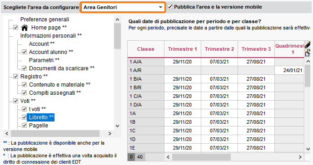Click the table vertical scroll down arrow
The width and height of the screenshot is (313, 165).
click(308, 149)
